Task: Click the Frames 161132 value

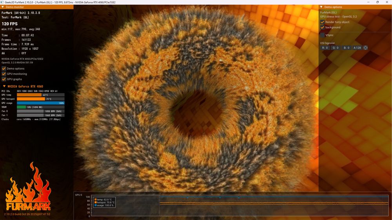Action: [26, 40]
